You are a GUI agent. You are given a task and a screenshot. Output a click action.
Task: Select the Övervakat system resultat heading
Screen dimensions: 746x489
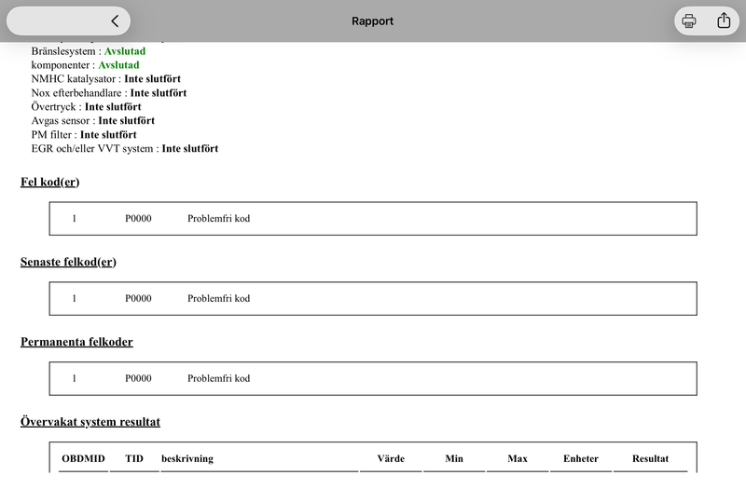(x=90, y=422)
